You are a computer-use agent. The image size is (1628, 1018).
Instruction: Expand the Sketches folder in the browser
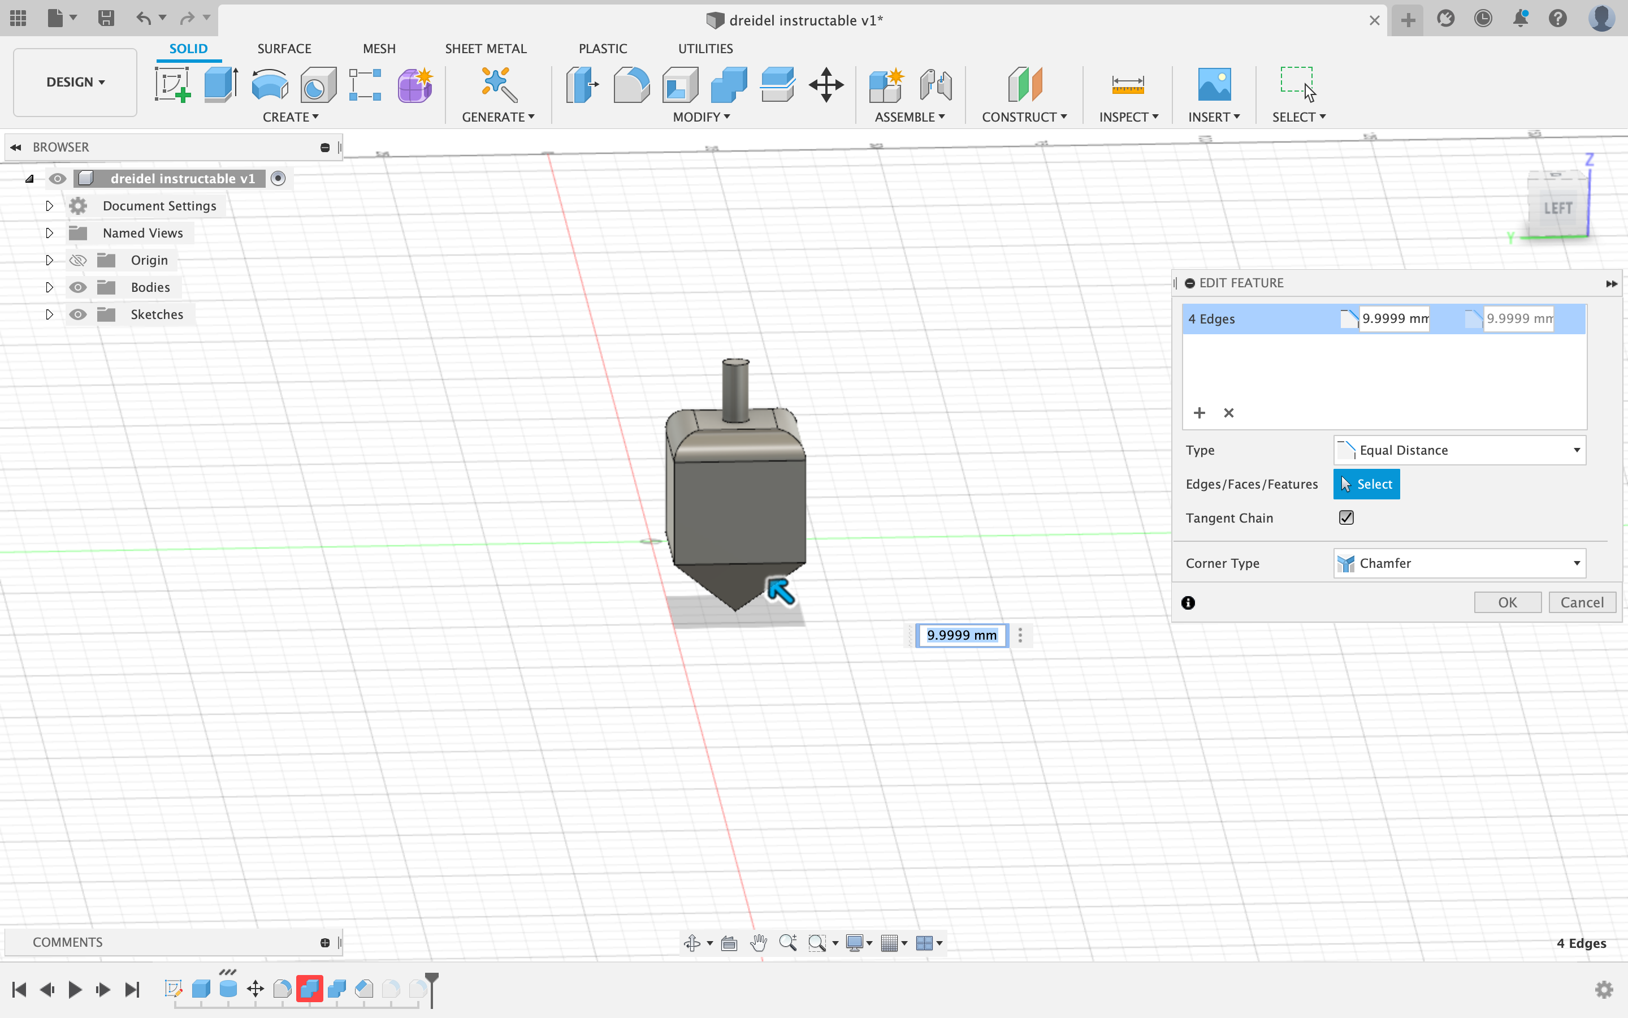pos(49,314)
